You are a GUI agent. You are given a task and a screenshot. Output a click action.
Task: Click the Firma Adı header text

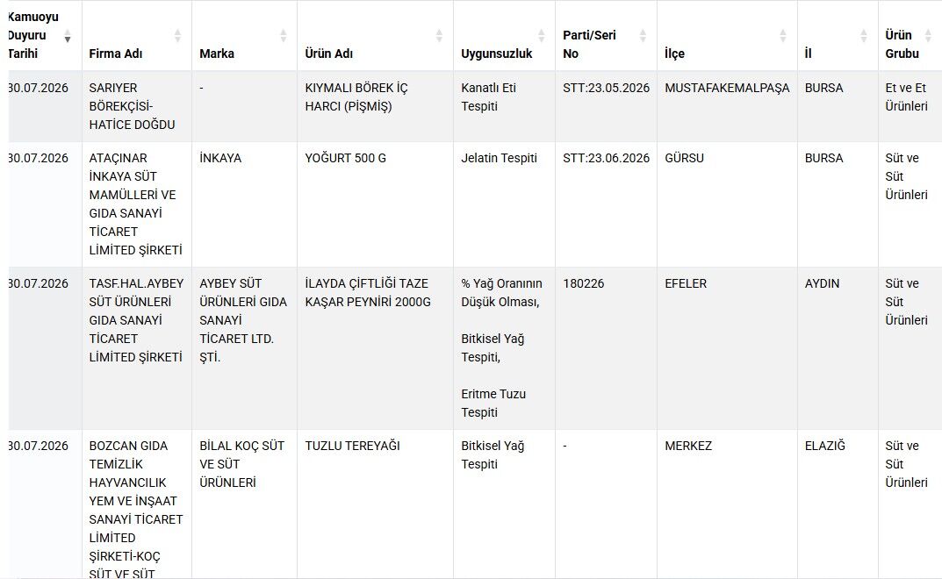tap(115, 54)
